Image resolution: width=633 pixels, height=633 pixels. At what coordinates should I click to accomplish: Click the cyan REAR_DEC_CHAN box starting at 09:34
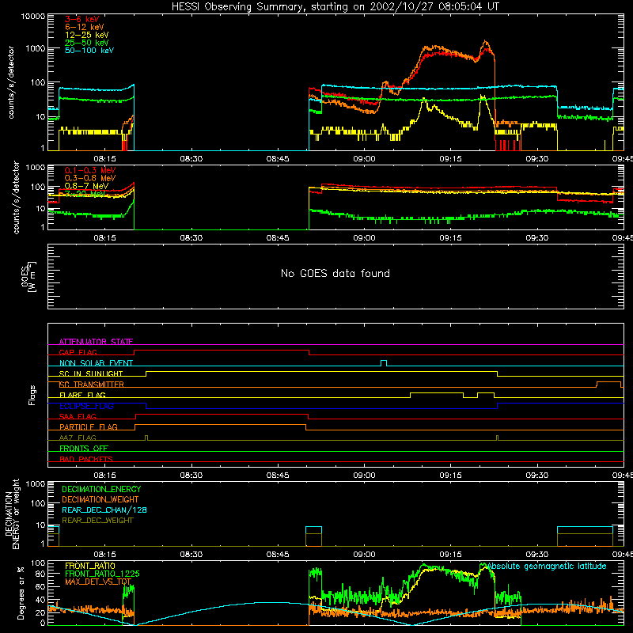tap(585, 527)
